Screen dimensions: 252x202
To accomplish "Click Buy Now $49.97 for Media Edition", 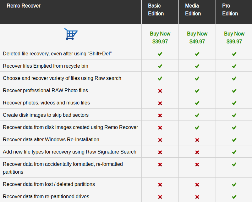I will pos(197,37).
